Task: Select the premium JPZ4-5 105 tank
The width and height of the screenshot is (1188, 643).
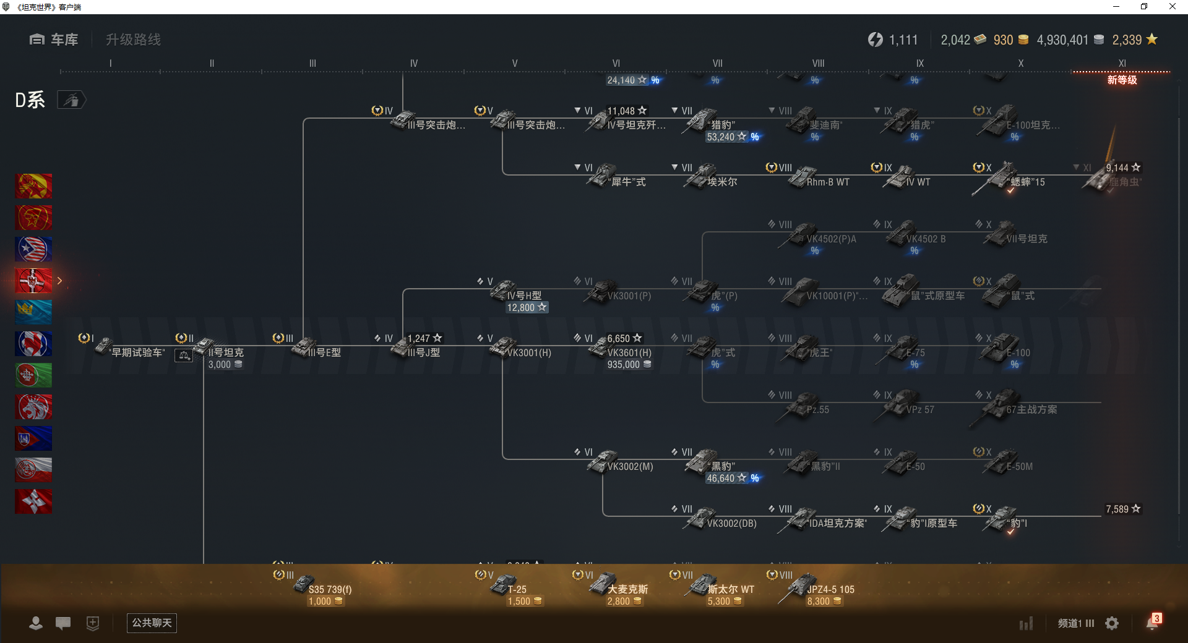Action: 812,588
